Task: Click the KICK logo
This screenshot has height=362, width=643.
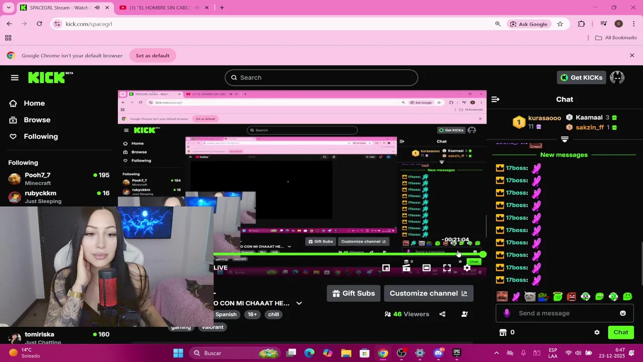Action: (50, 77)
